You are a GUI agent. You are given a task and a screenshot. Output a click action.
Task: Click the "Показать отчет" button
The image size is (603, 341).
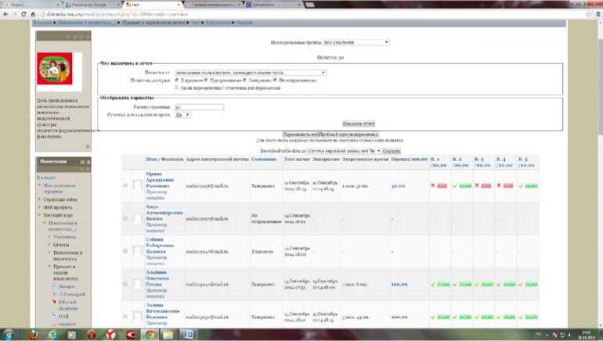359,124
